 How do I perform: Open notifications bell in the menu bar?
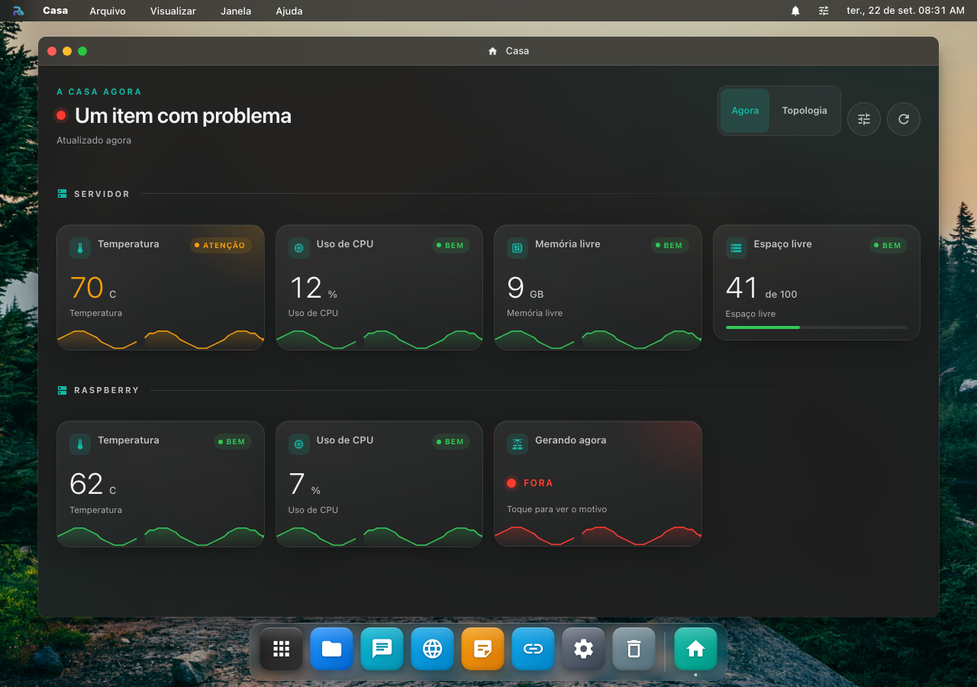pos(795,11)
